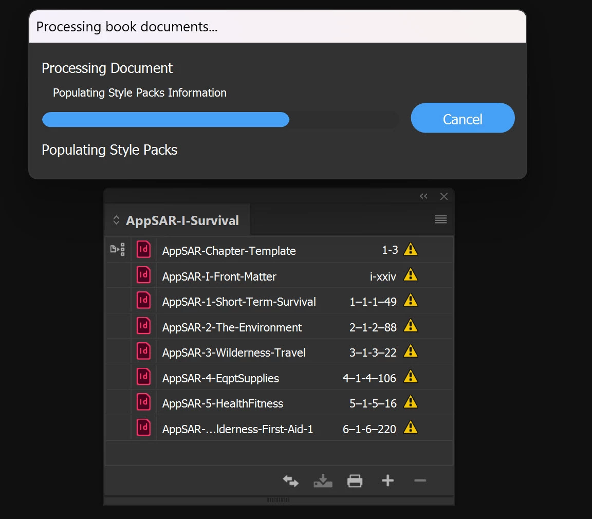Viewport: 592px width, 519px height.
Task: Click the InDesign icon for AppSAR-I-Front-Matter
Action: (x=143, y=275)
